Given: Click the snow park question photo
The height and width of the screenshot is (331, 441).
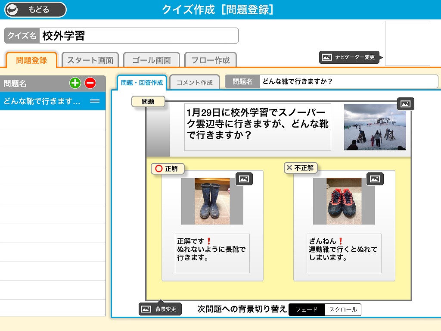Looking at the screenshot, I should 375,127.
